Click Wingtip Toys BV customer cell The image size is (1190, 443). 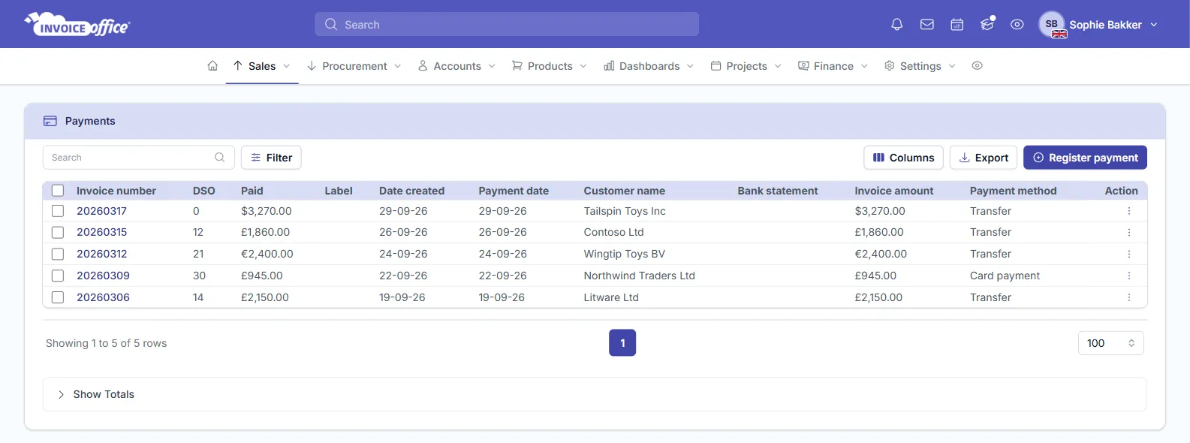[625, 254]
